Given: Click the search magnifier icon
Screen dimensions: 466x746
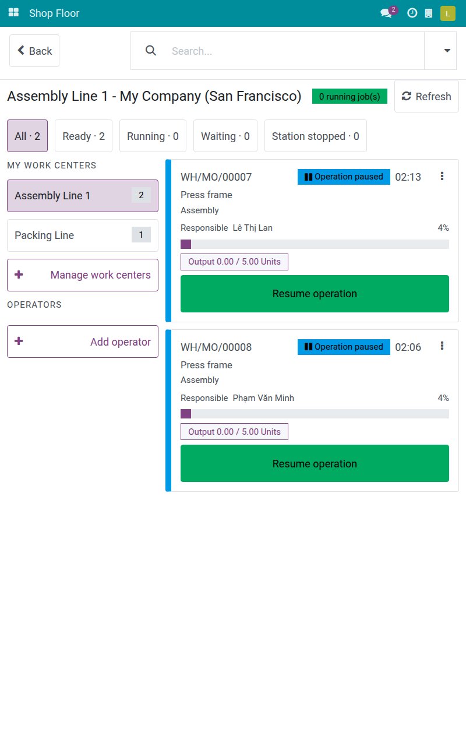Looking at the screenshot, I should pos(151,51).
